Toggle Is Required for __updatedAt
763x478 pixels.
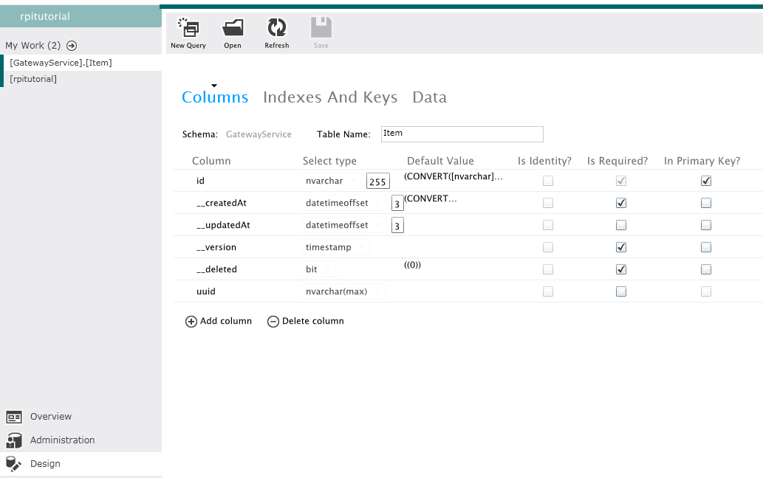621,225
